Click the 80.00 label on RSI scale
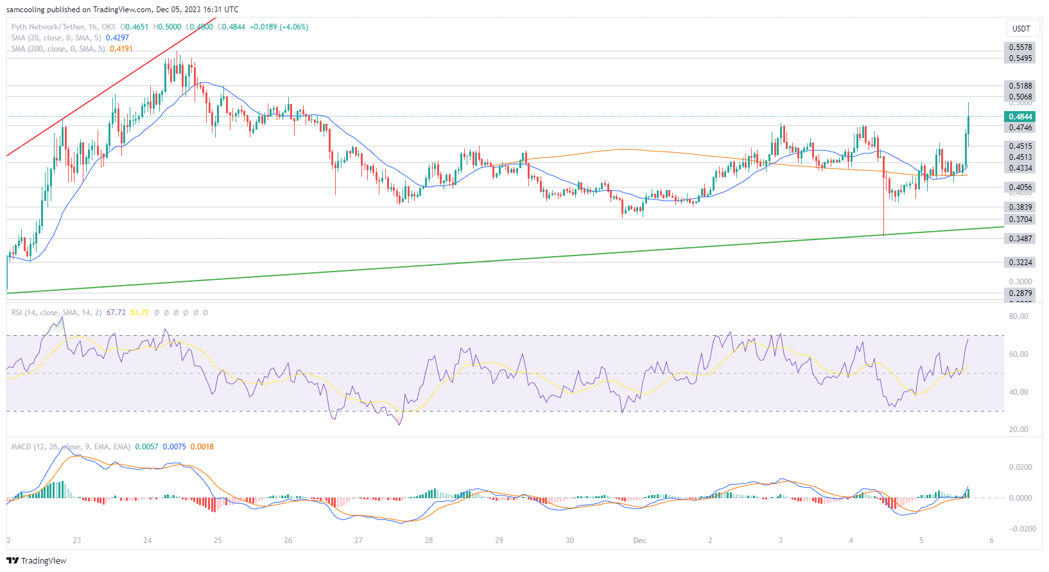Viewport: 1049px width, 572px height. (1018, 316)
